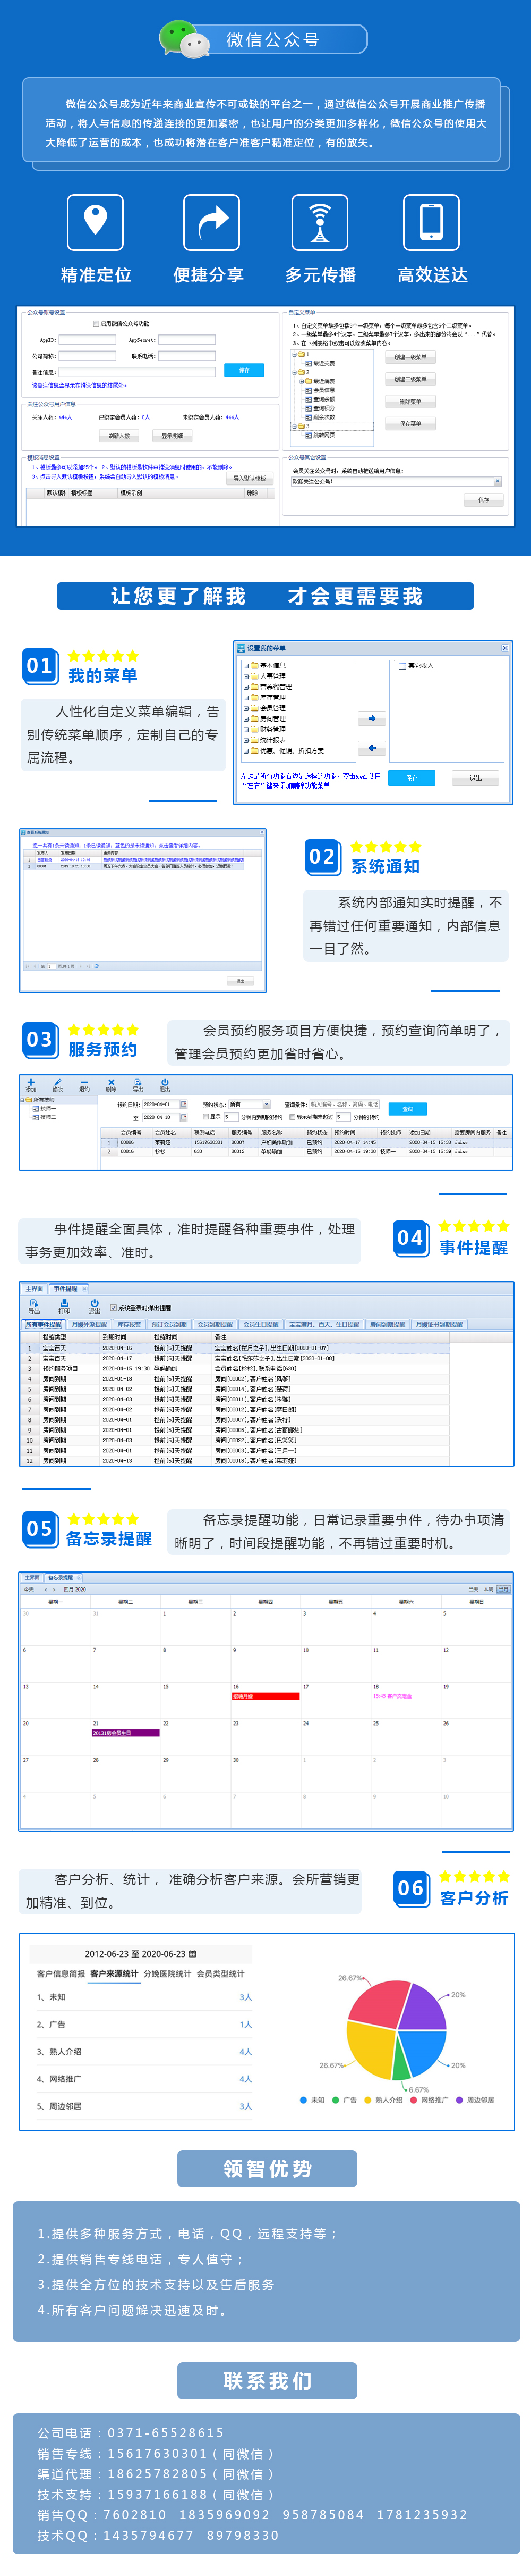Click the red event bar on calendar day 16
Screen dimensions: 531x2576
[265, 1696]
